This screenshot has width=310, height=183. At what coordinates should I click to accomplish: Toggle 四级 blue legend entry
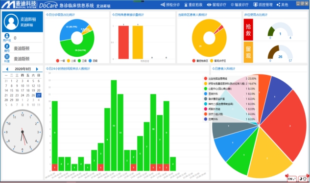click(x=93, y=61)
